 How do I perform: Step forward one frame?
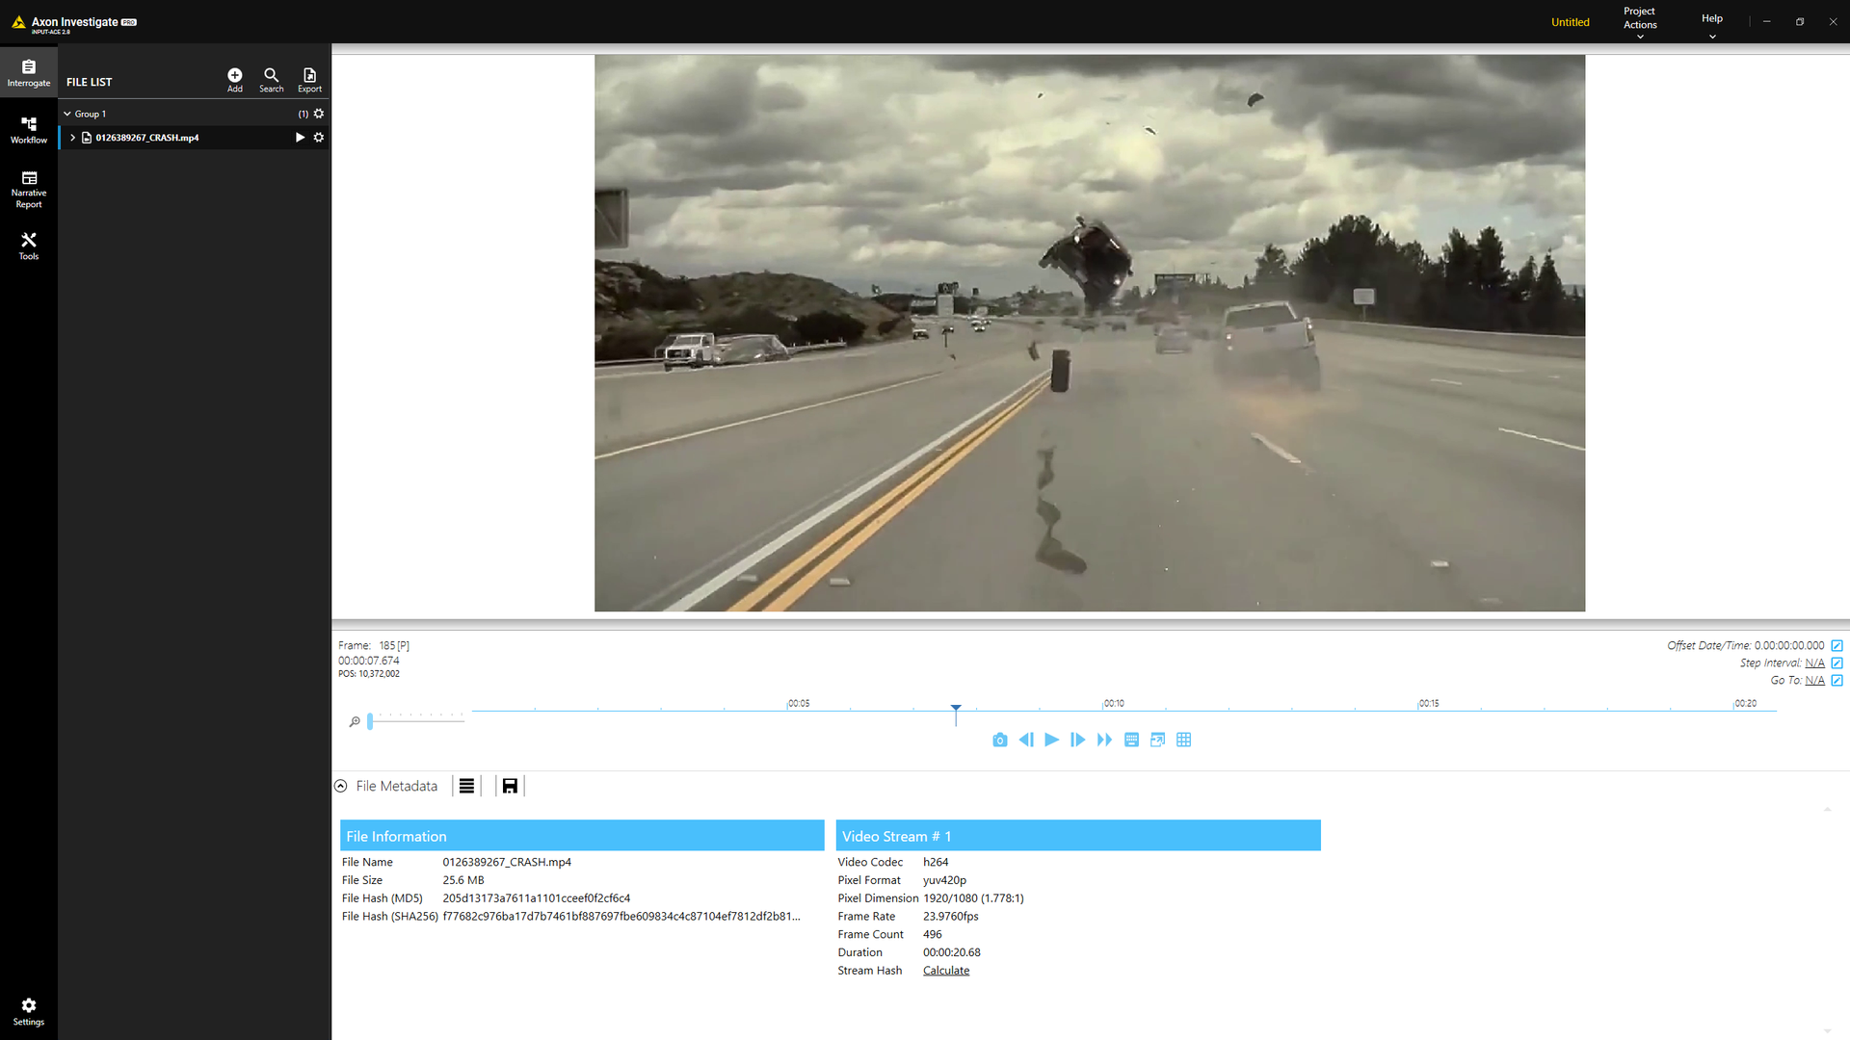[x=1077, y=740]
